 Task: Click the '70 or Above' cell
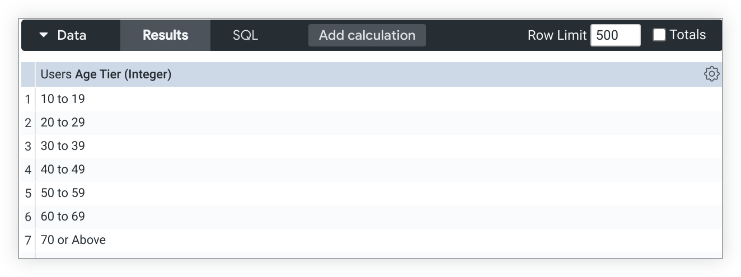73,240
